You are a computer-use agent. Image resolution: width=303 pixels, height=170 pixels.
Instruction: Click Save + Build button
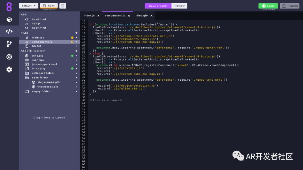pyautogui.click(x=158, y=6)
